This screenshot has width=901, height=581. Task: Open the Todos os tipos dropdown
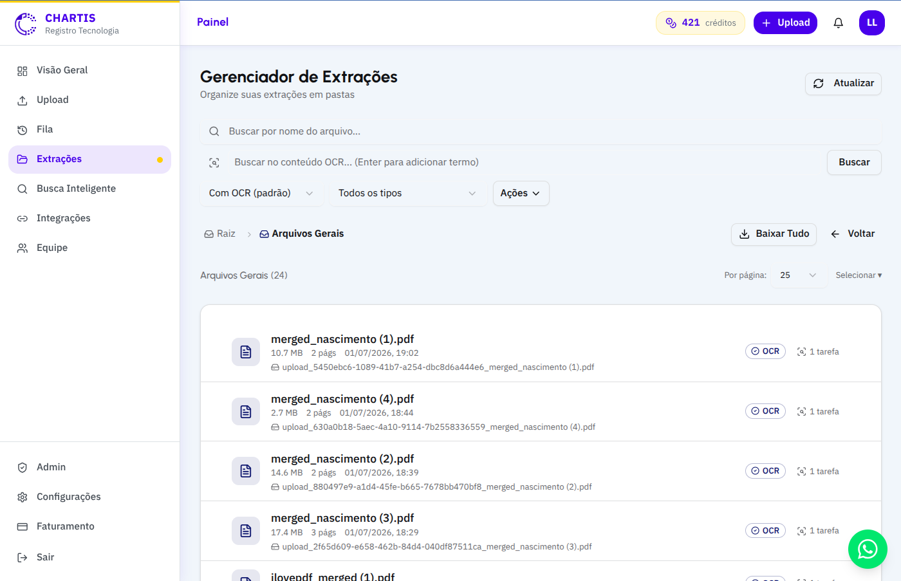pos(408,193)
